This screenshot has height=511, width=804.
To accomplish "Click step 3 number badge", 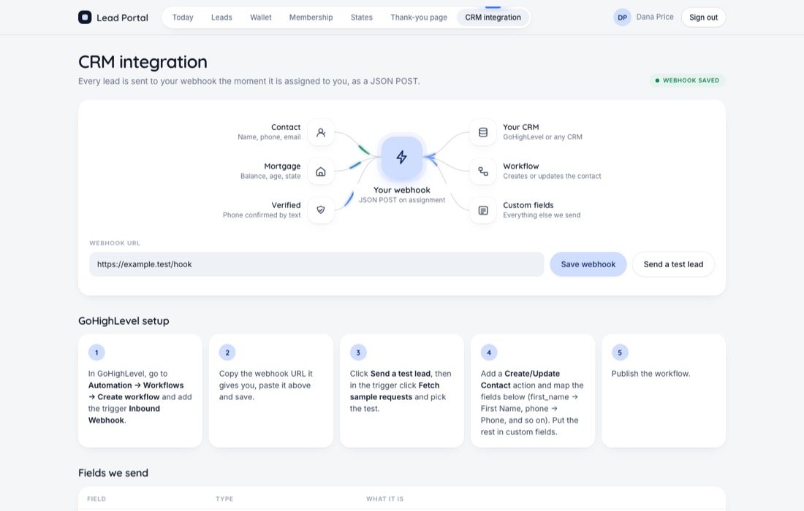I will point(358,353).
